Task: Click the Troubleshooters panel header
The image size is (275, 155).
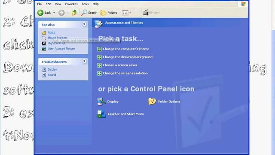Action: pyautogui.click(x=63, y=62)
